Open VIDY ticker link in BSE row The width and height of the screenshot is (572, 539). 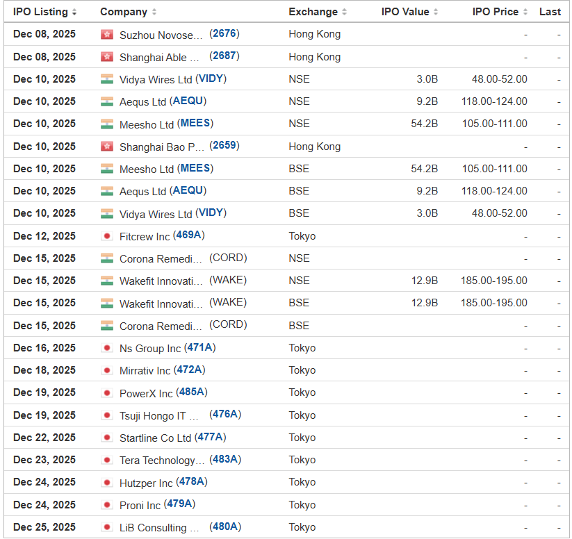tap(211, 213)
